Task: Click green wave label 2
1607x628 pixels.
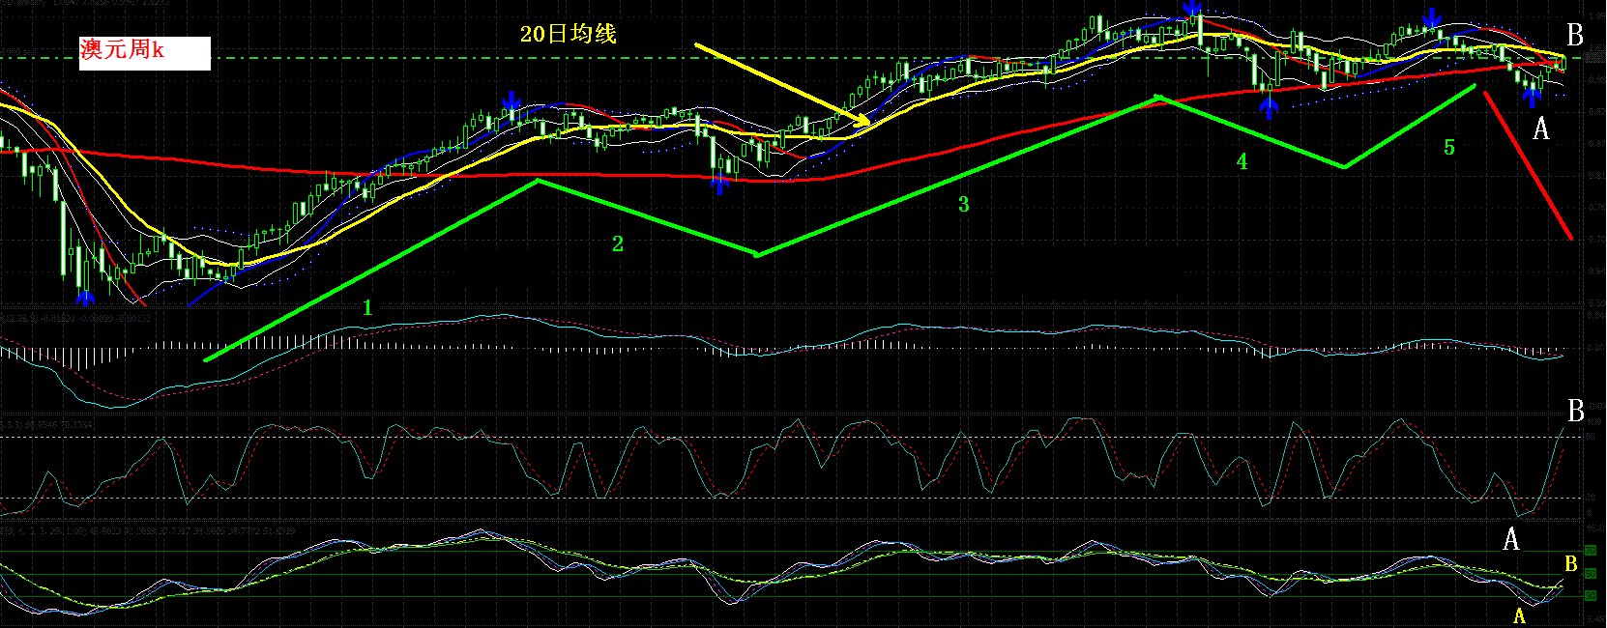Action: pyautogui.click(x=618, y=244)
